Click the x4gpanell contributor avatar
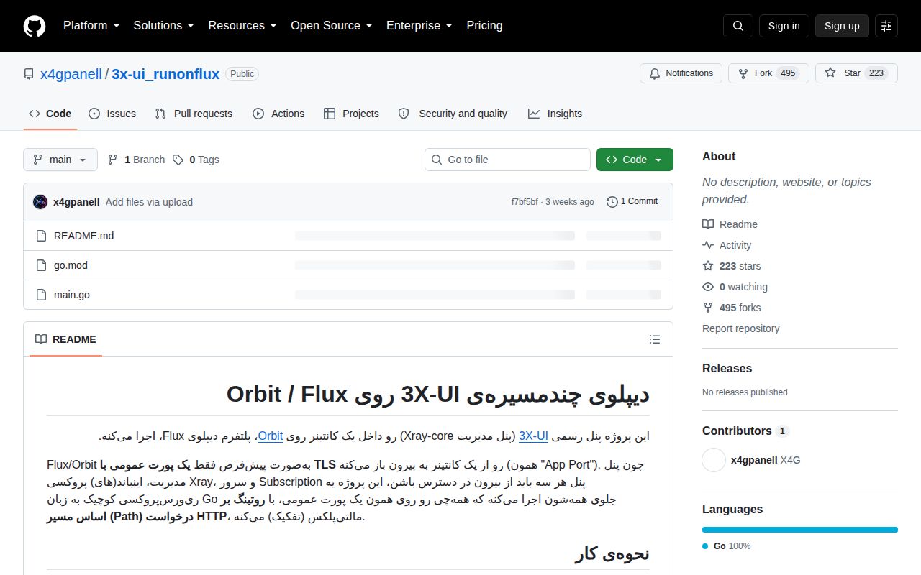The image size is (921, 575). point(714,460)
